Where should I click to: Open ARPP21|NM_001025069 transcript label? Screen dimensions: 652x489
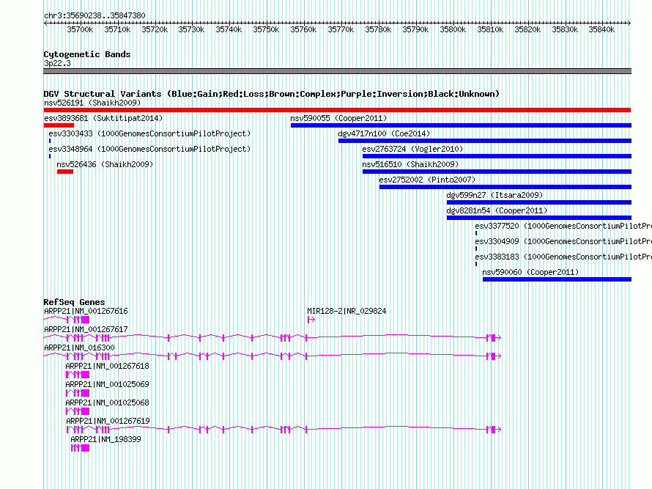[107, 384]
